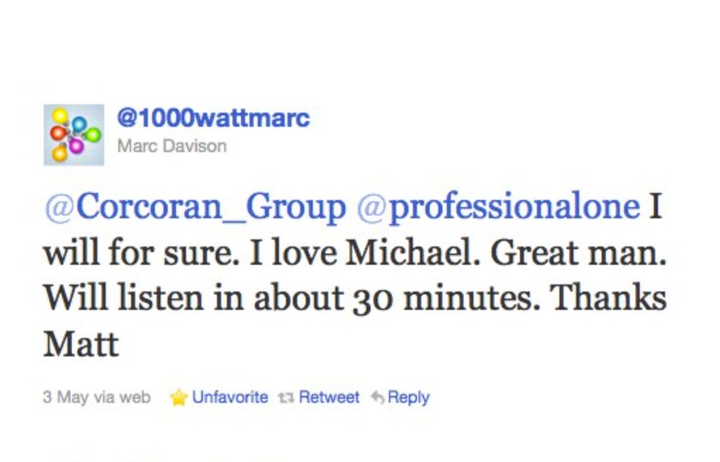
Task: Select the Retweet text link
Action: click(x=329, y=397)
